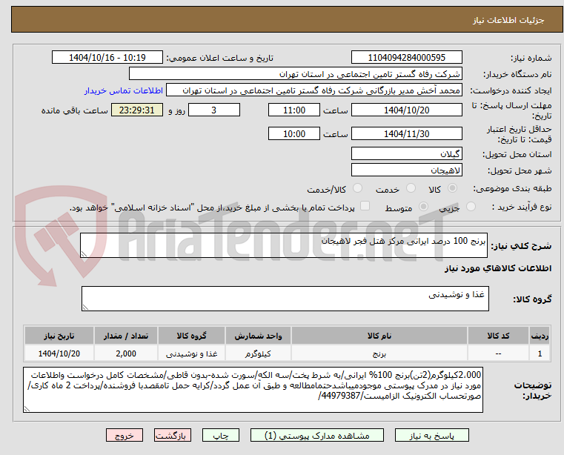Click the کیلوگرم unit cell
Image resolution: width=564 pixels, height=455 pixels.
(258, 353)
